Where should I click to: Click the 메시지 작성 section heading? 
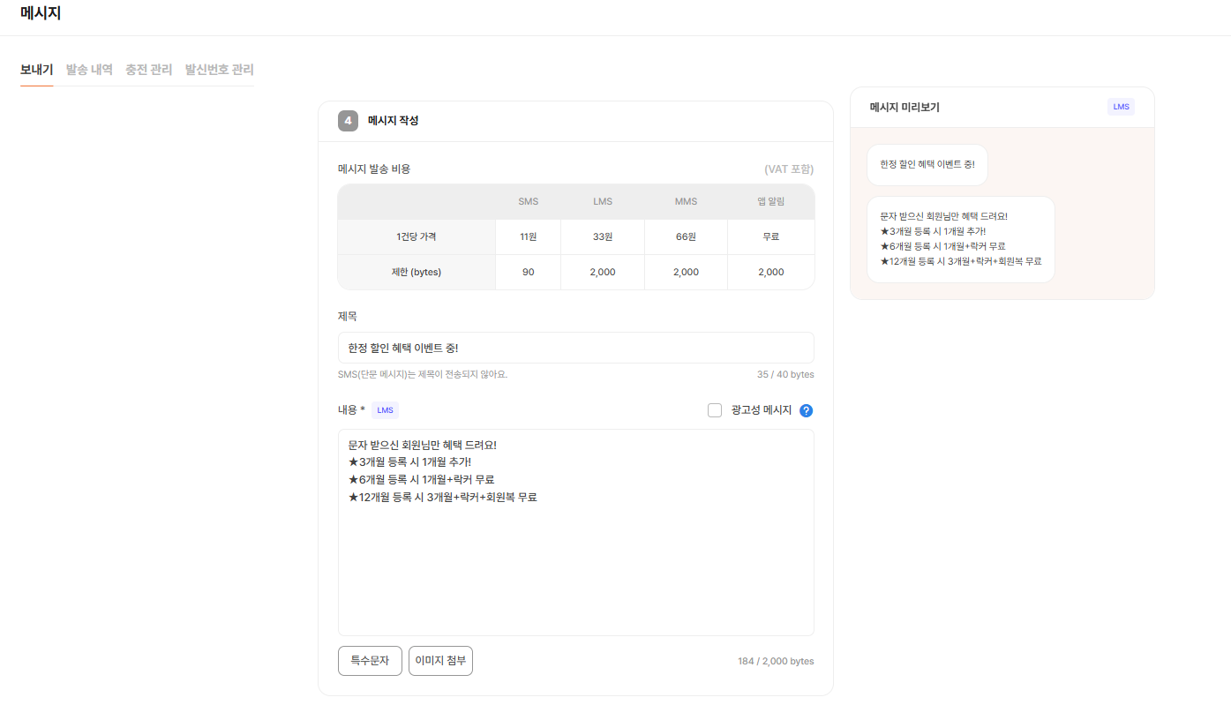(393, 121)
